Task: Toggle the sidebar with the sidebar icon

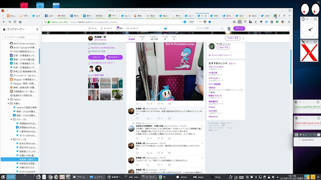Action: point(240,22)
